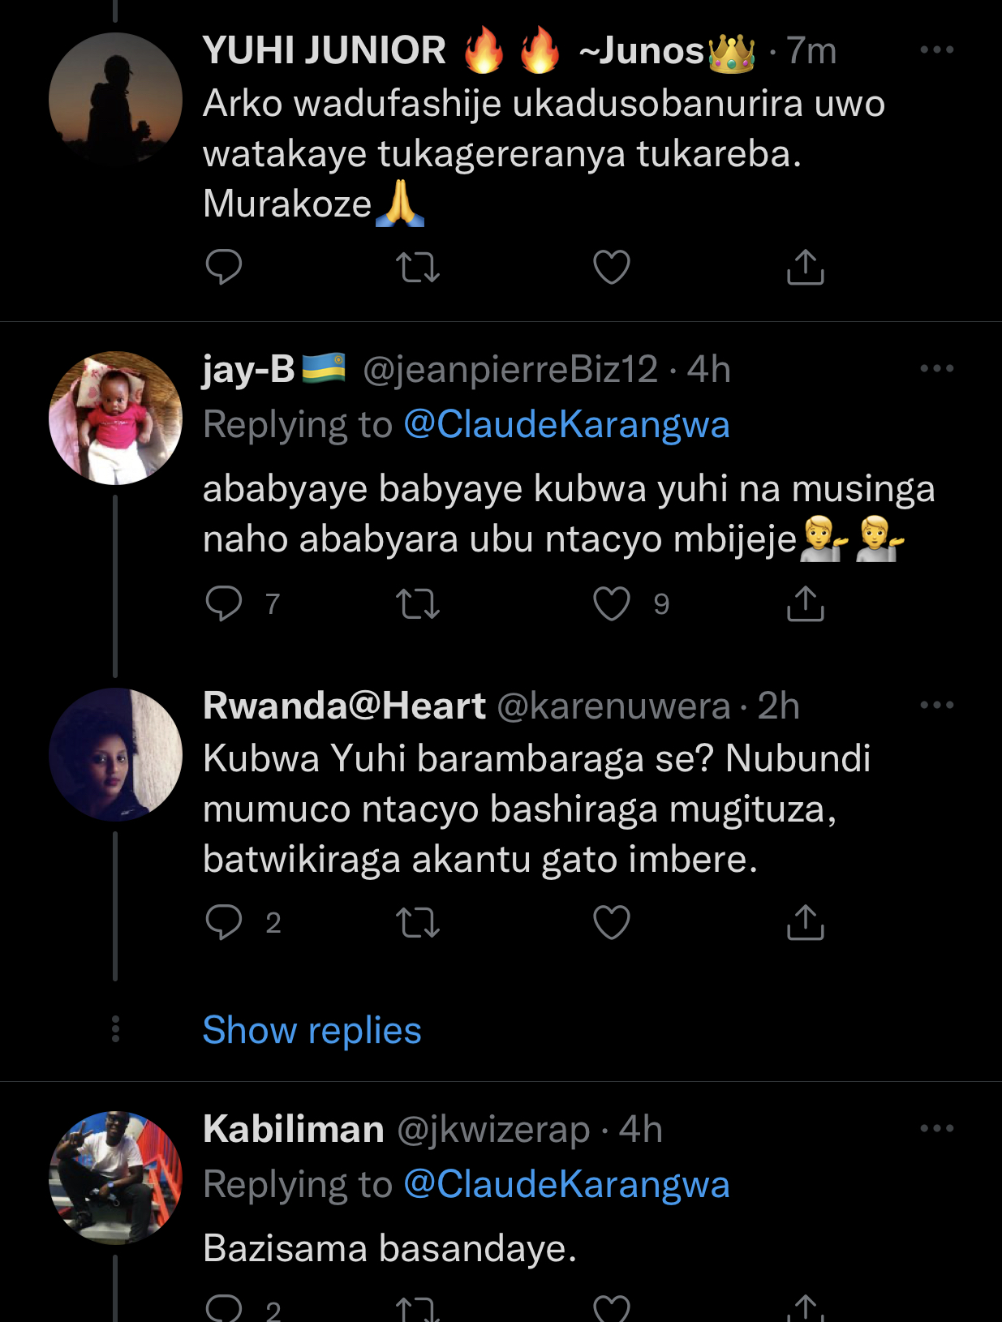Viewport: 1002px width, 1322px height.
Task: Like Rwanda@Heart's tweet
Action: coord(612,922)
